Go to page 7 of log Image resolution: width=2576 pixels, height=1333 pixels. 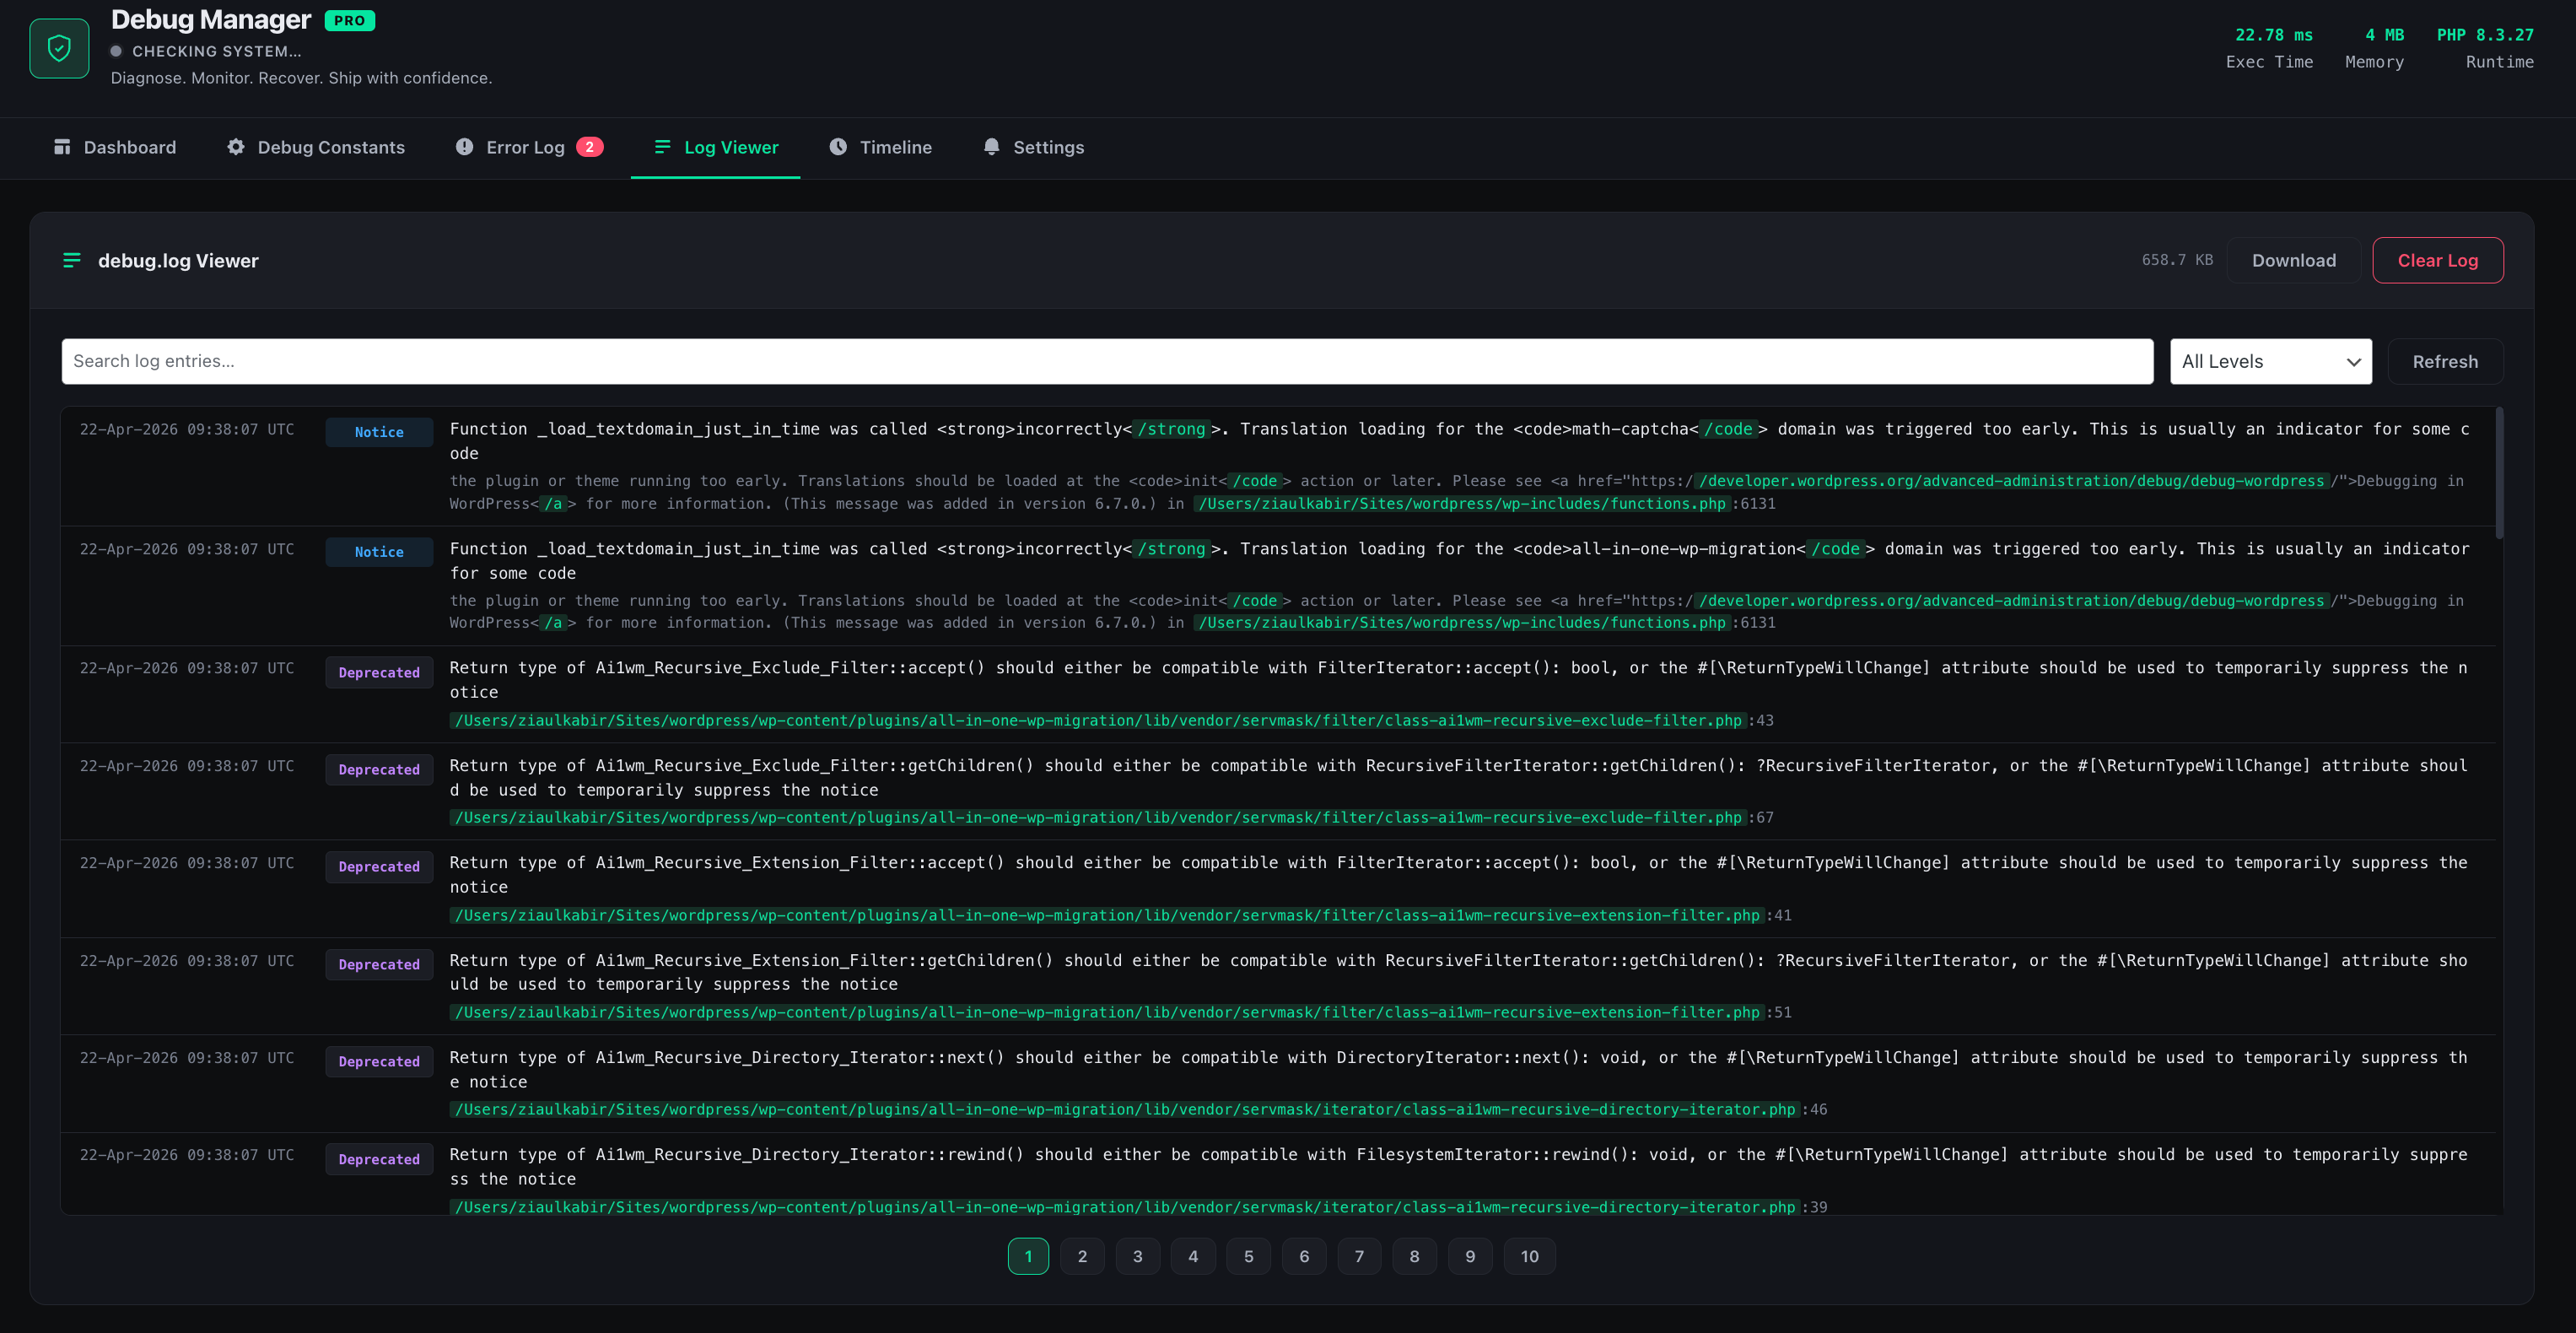tap(1359, 1256)
